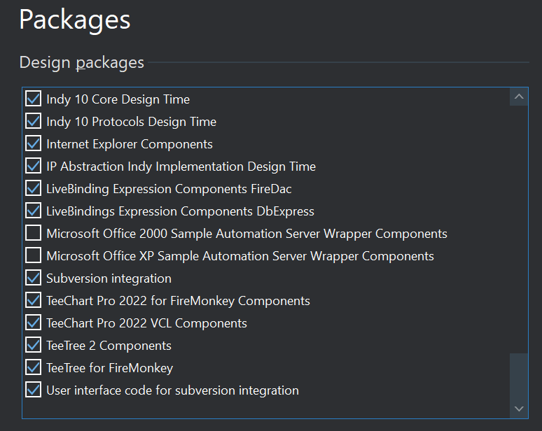Uncheck Indy 10 Core Design Time checkbox
542x431 pixels.
[x=33, y=99]
